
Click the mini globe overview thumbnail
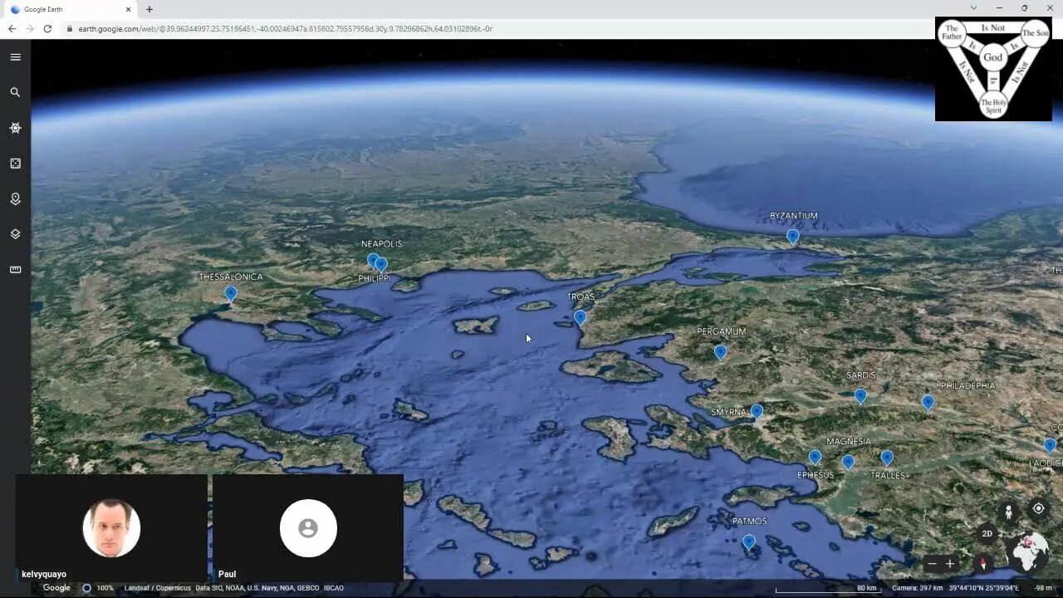click(1027, 551)
